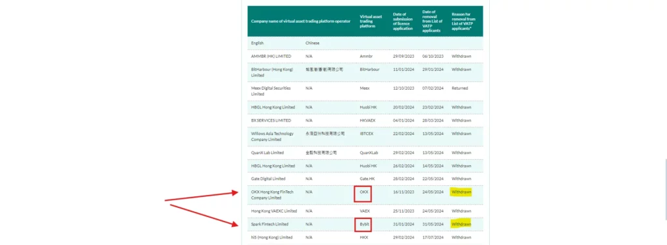Click 'Date of submission of licence application' header
Screen dimensions: 667x245
[403, 21]
